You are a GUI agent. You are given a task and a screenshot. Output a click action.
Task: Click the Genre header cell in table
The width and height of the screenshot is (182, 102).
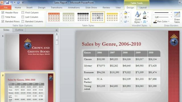(90, 54)
